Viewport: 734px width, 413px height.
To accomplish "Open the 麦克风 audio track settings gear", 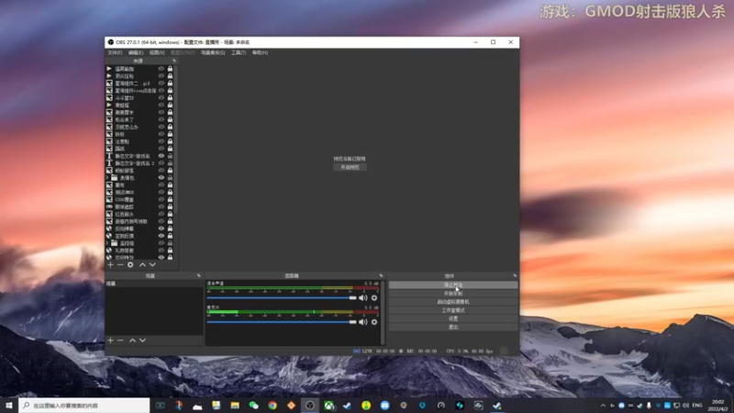I will (x=374, y=322).
